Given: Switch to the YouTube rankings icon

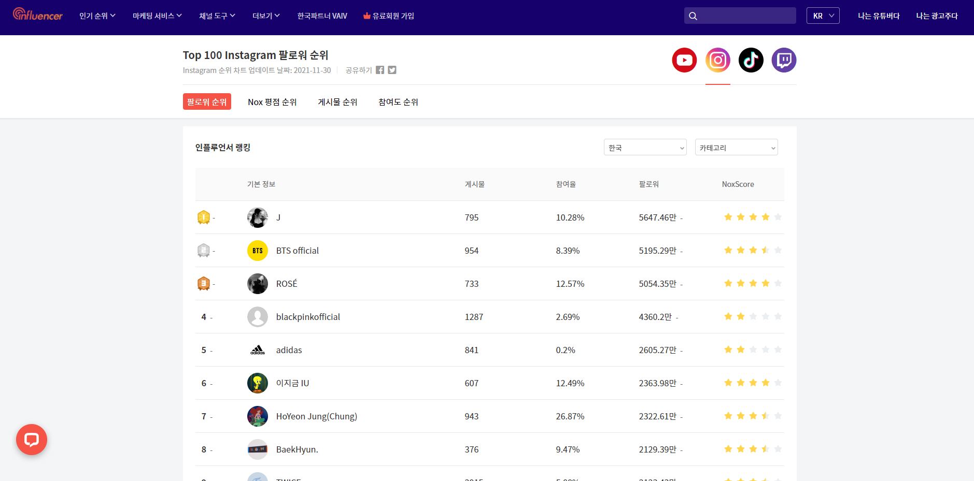Looking at the screenshot, I should tap(684, 60).
